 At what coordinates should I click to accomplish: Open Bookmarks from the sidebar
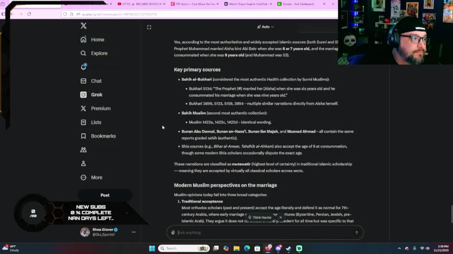(x=98, y=136)
